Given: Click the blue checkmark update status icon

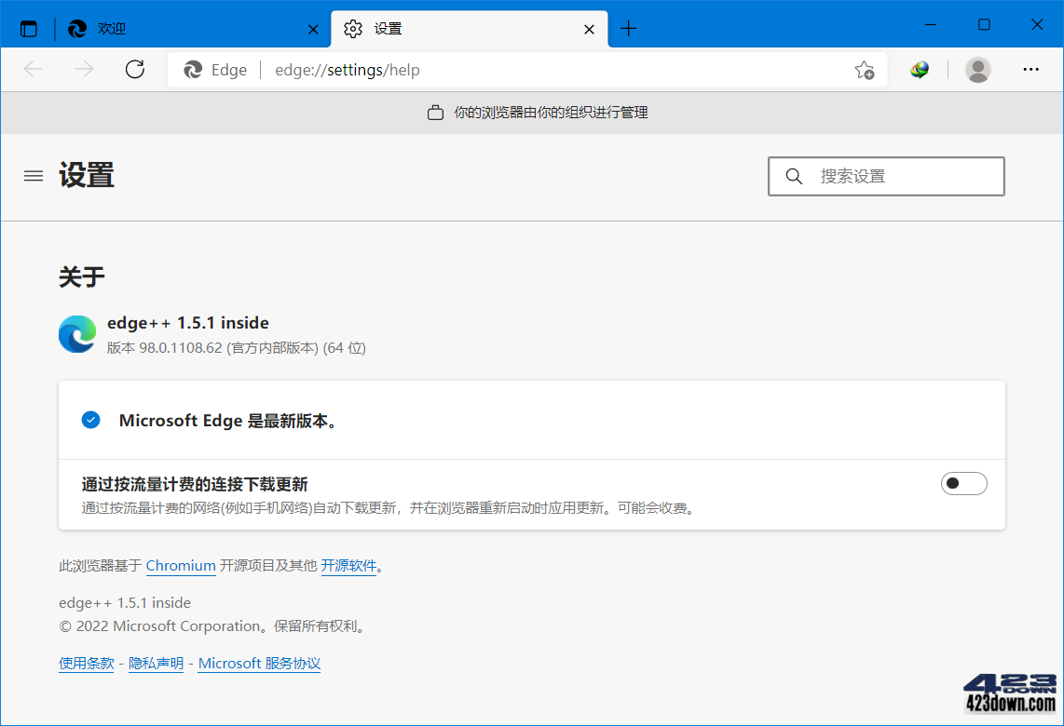Looking at the screenshot, I should click(x=91, y=421).
